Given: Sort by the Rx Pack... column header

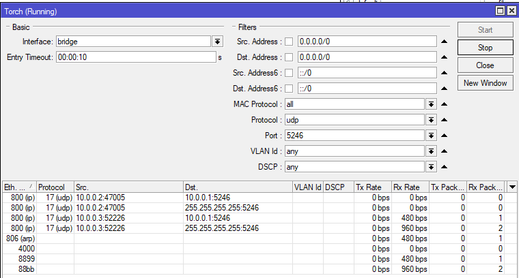Looking at the screenshot, I should 486,187.
